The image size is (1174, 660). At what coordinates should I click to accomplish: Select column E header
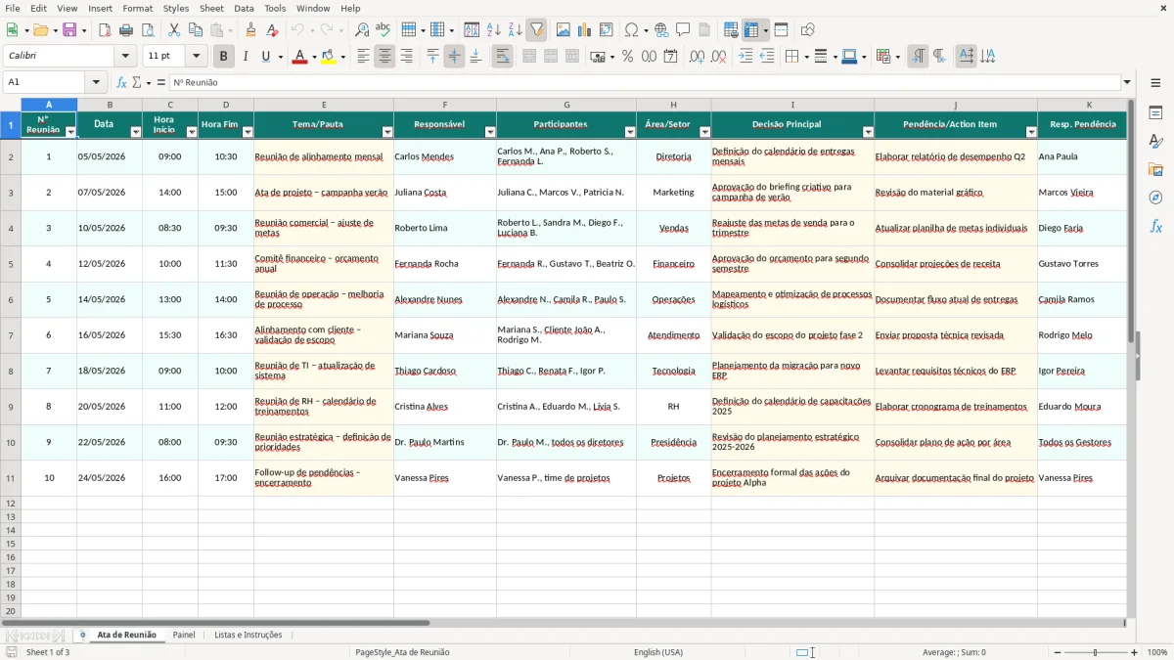(324, 105)
